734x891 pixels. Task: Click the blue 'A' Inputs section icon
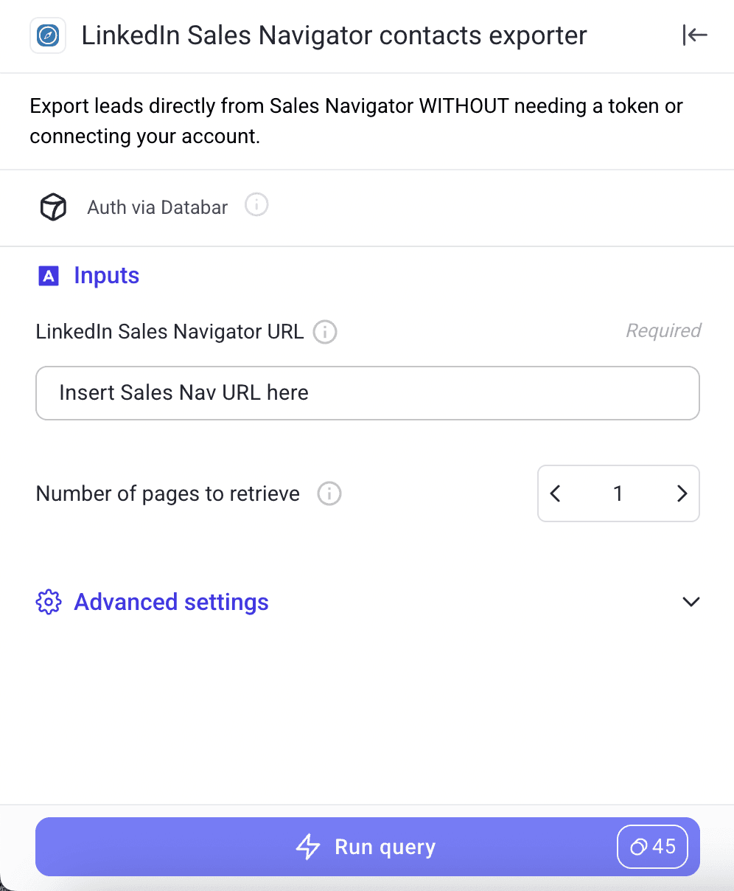(48, 275)
